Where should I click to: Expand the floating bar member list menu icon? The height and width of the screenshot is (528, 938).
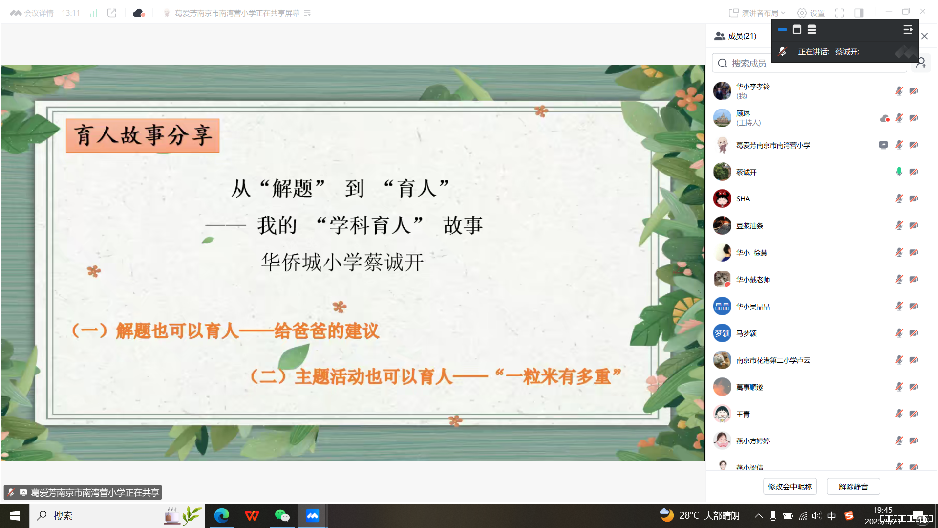coord(908,30)
